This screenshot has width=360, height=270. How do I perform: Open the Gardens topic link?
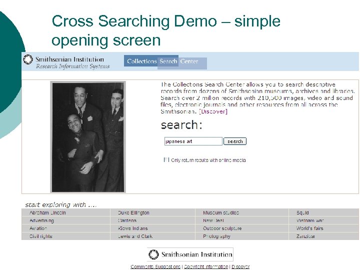[x=127, y=220]
